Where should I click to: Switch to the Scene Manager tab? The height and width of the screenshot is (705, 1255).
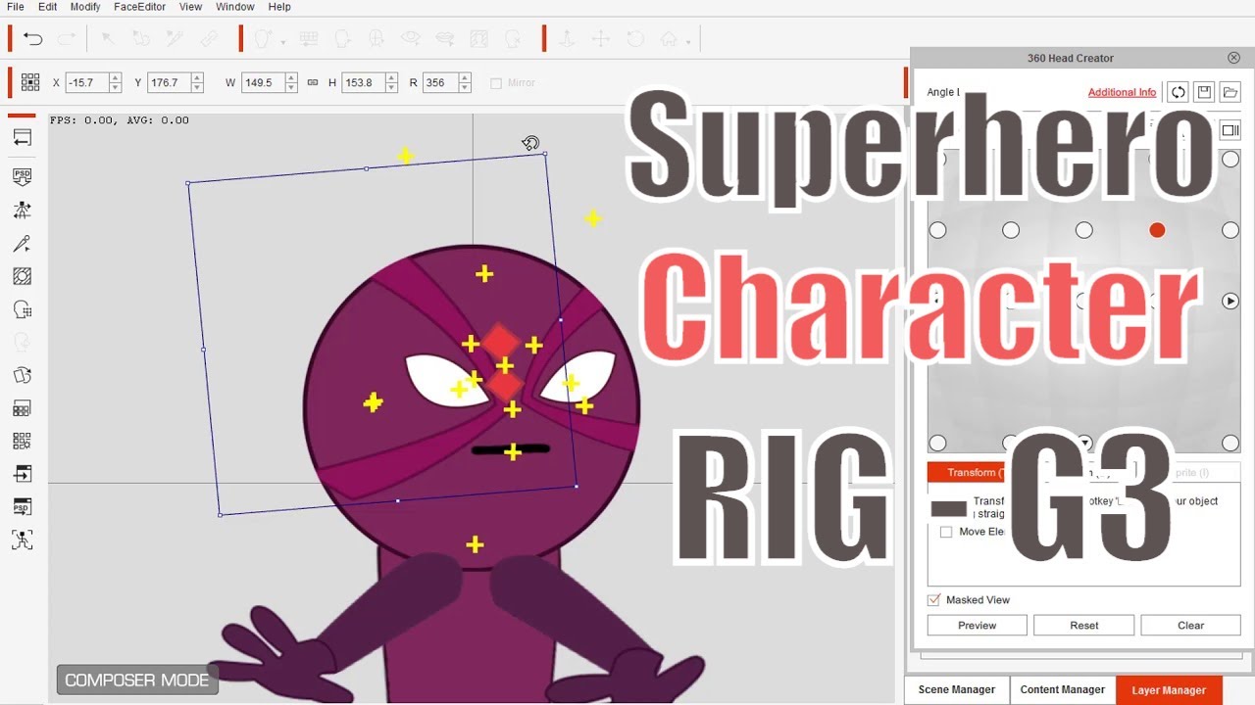tap(957, 689)
